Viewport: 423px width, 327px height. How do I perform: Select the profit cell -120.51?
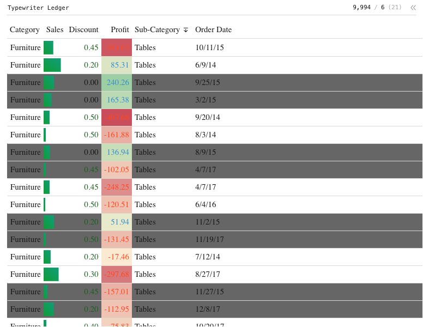[x=117, y=204]
